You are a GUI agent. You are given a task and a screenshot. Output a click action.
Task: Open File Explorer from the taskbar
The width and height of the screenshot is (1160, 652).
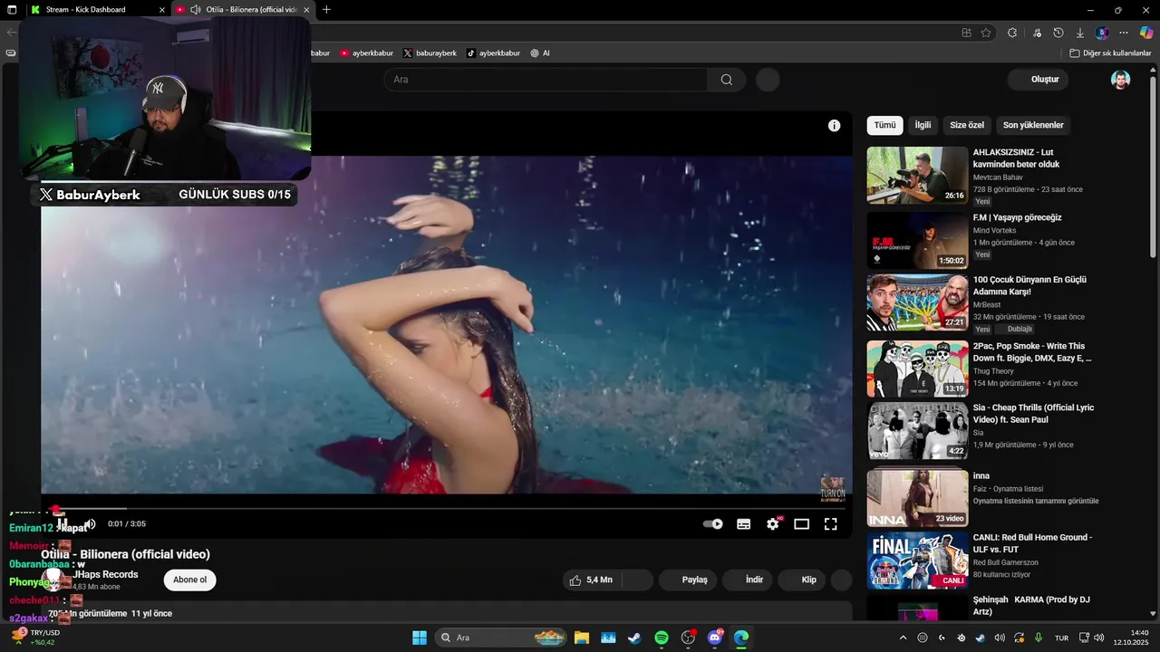click(581, 638)
